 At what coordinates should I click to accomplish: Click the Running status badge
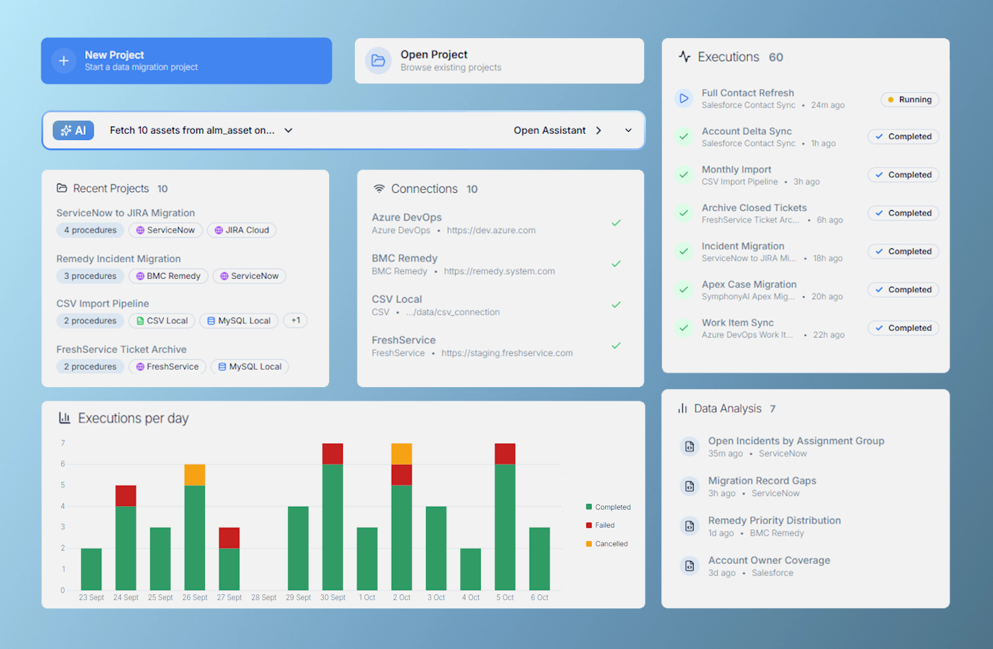[x=910, y=99]
